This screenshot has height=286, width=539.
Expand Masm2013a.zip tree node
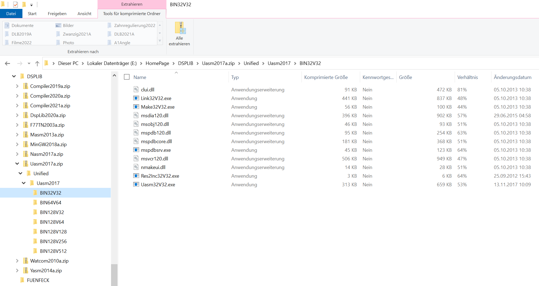(17, 135)
